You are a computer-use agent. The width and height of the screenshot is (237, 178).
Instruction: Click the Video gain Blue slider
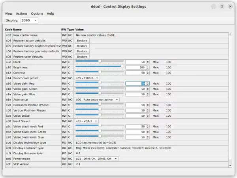click(x=100, y=93)
